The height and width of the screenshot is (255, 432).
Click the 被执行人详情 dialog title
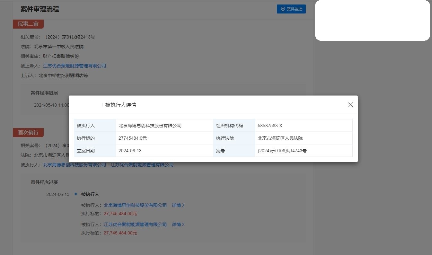click(121, 105)
